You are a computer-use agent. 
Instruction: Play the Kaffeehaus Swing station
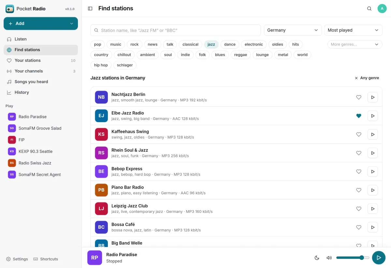[x=373, y=134]
